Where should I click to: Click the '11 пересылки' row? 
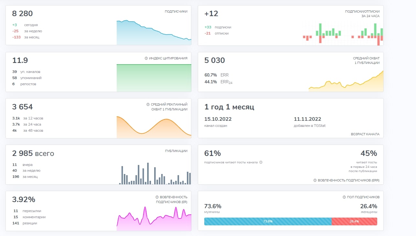27,211
